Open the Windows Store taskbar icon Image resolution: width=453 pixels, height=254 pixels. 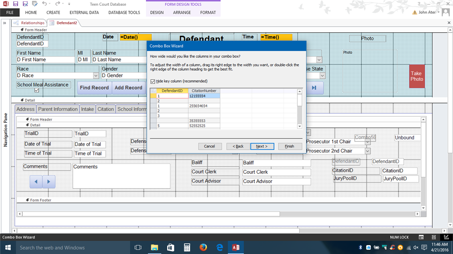pos(171,247)
